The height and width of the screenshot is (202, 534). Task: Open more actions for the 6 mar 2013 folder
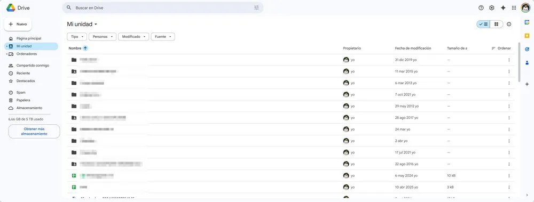tap(509, 83)
